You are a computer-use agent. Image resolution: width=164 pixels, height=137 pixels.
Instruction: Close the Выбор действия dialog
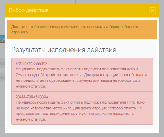click(x=152, y=10)
